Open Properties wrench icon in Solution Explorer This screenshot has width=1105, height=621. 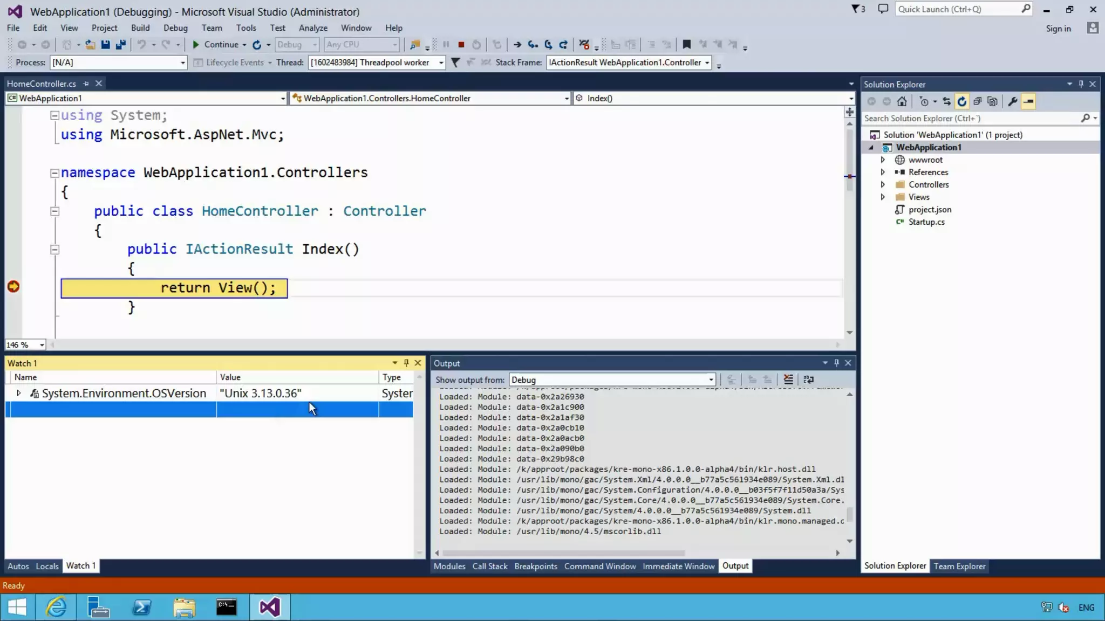tap(1013, 101)
